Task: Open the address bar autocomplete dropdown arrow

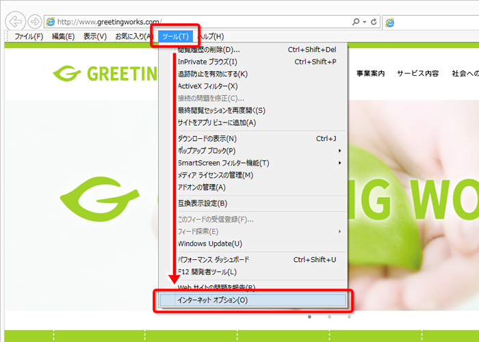Action: tap(365, 22)
